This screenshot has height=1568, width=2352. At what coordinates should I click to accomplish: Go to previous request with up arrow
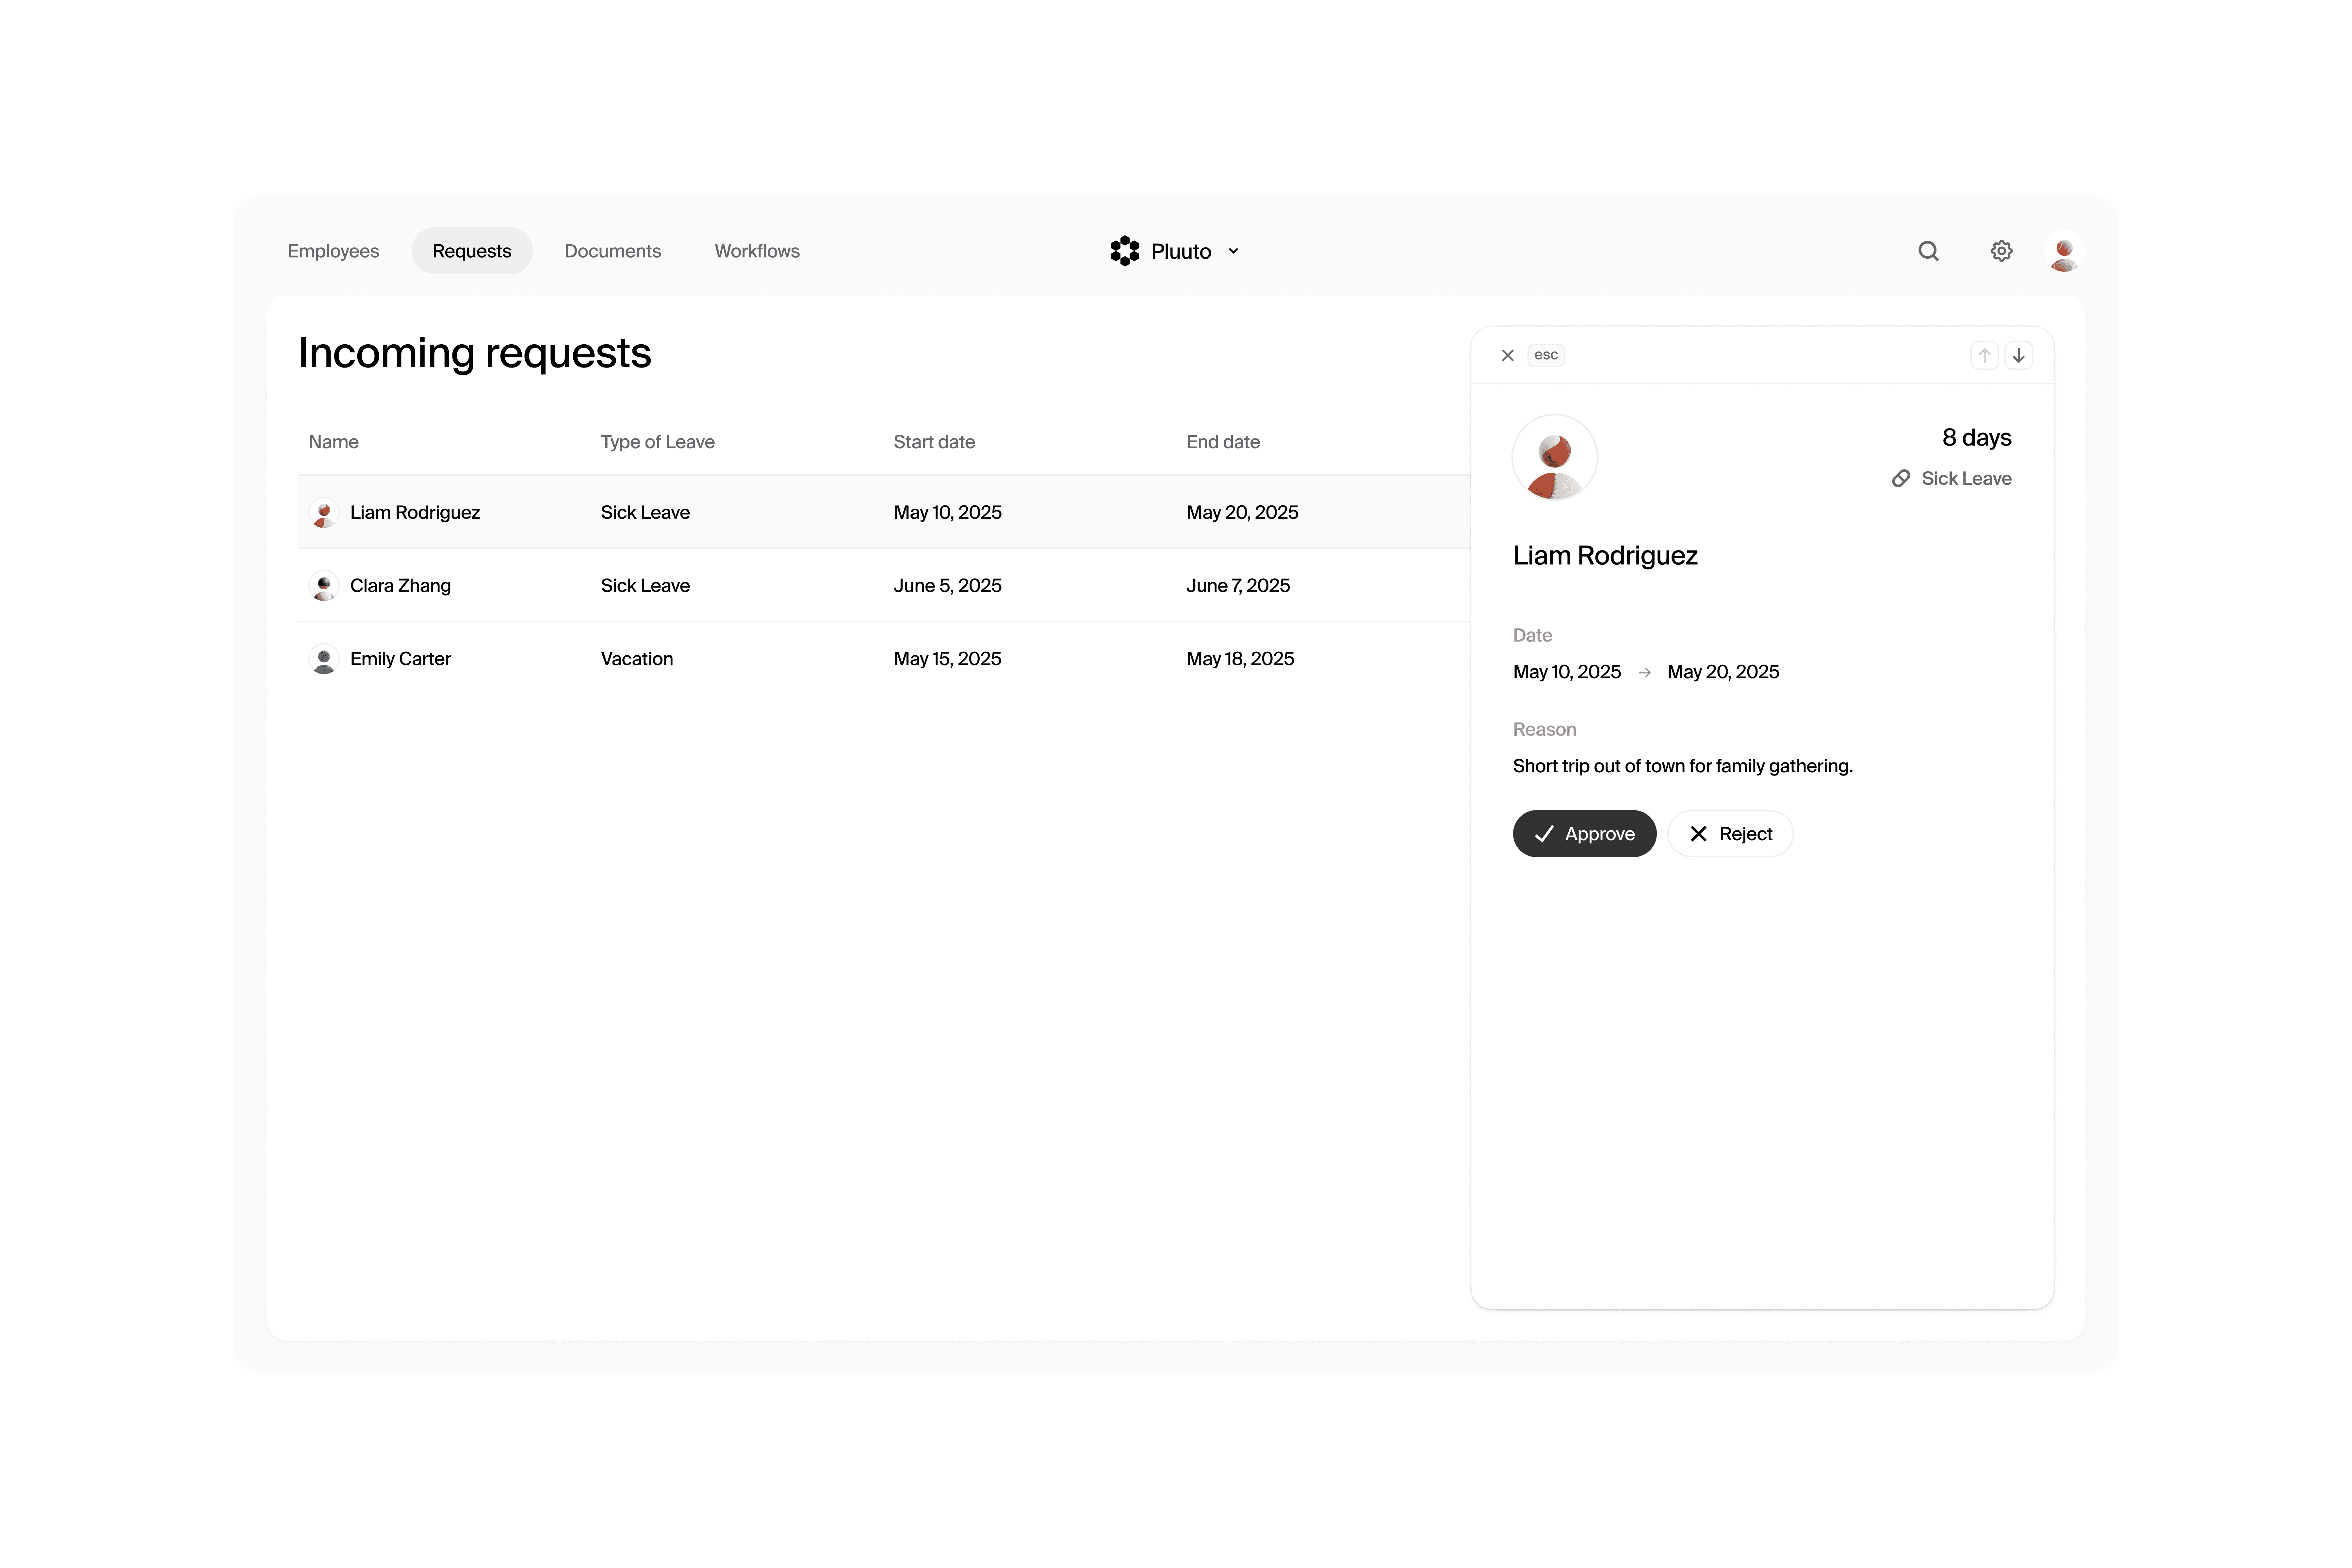1984,355
